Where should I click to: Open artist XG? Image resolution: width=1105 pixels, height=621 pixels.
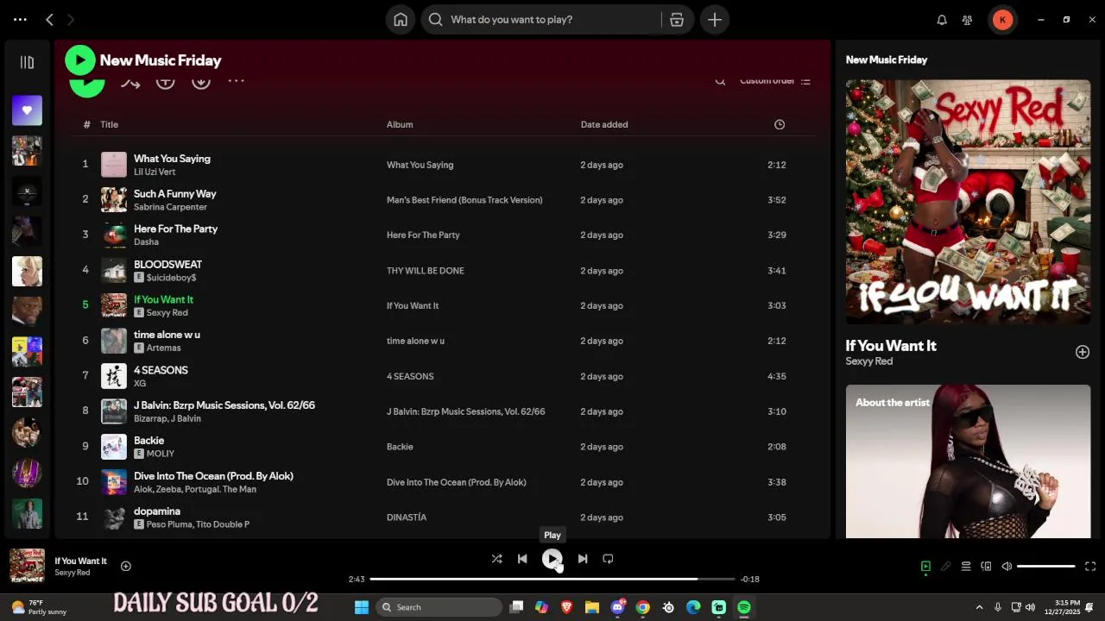click(x=140, y=383)
